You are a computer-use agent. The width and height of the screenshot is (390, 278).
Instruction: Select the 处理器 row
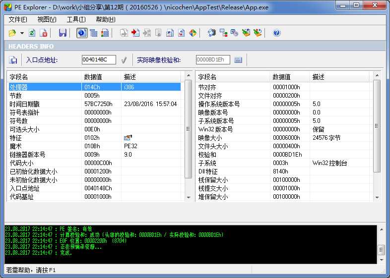point(94,87)
